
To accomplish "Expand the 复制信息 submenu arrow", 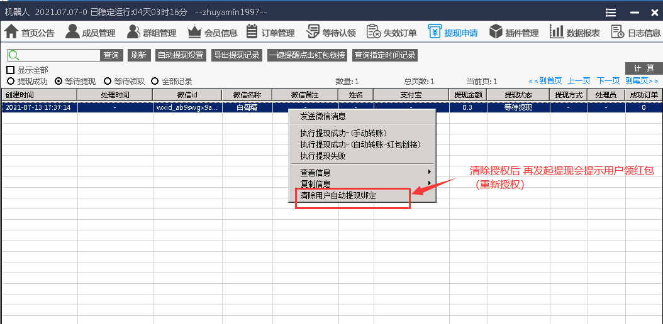I will pos(430,183).
